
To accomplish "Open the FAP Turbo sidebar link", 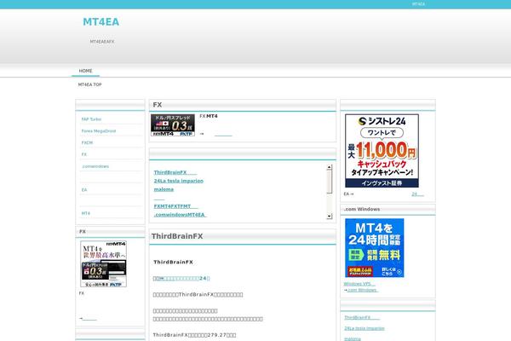I will click(x=92, y=119).
